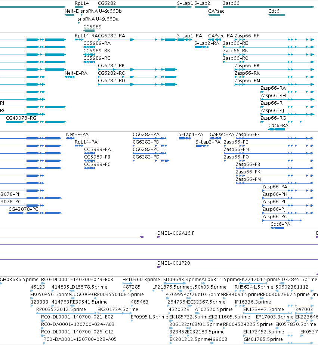Open the RP003572012.5prime EST label
The image size is (318, 345).
click(61, 309)
